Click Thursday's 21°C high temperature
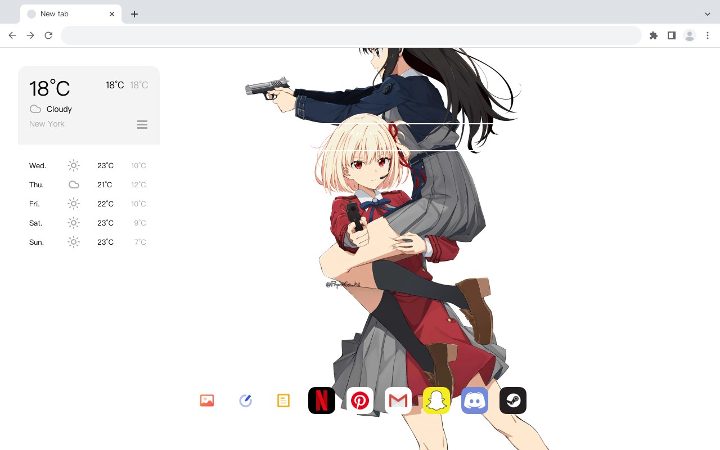The height and width of the screenshot is (450, 720). click(105, 184)
